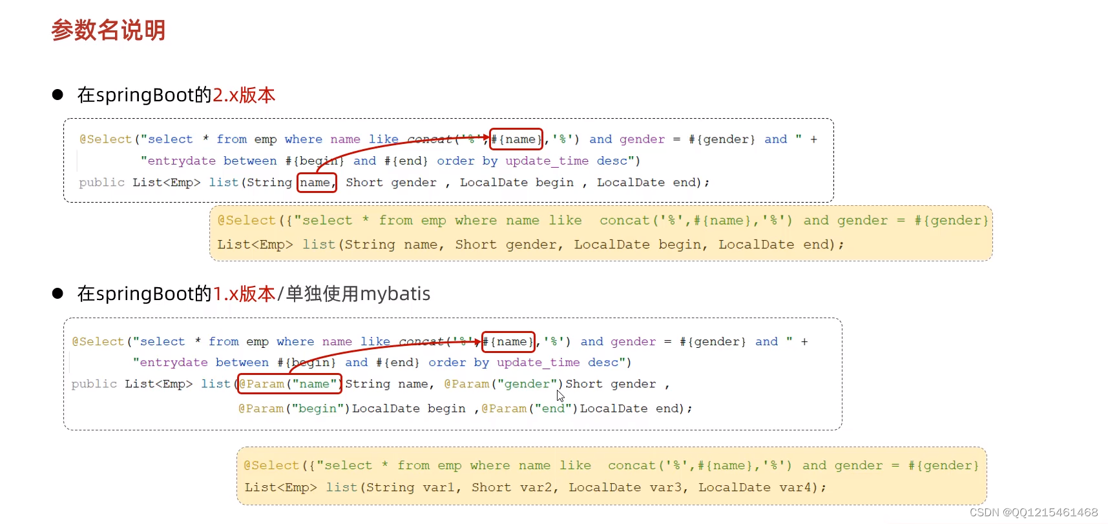Click "Short var2" in the lower yellow box
1108x524 pixels.
coord(512,488)
